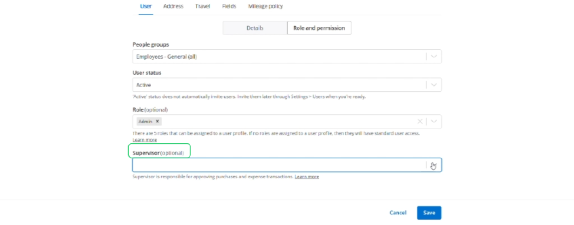
Task: Select the Fields tab
Action: pyautogui.click(x=229, y=6)
